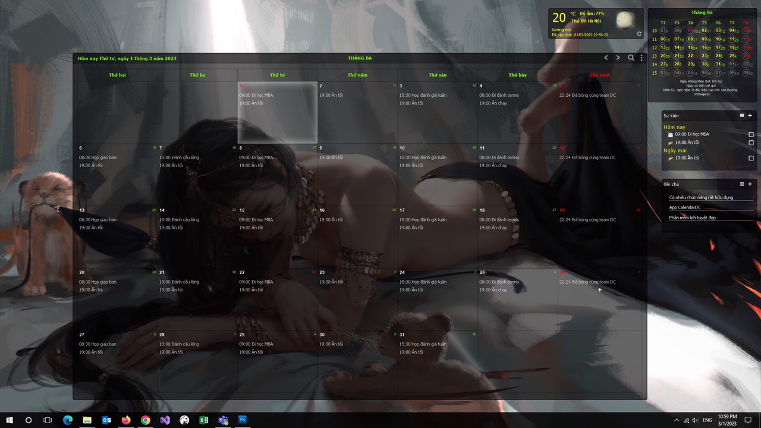
Task: Click the 'Thứ ba' column header
Action: pos(197,75)
